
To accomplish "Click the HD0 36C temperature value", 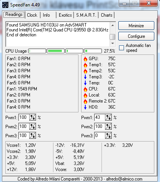I will (x=112, y=107).
